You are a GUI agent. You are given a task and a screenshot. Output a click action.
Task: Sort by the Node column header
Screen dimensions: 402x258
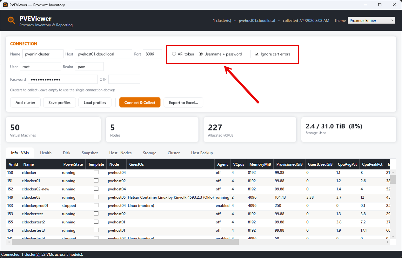[x=117, y=164]
